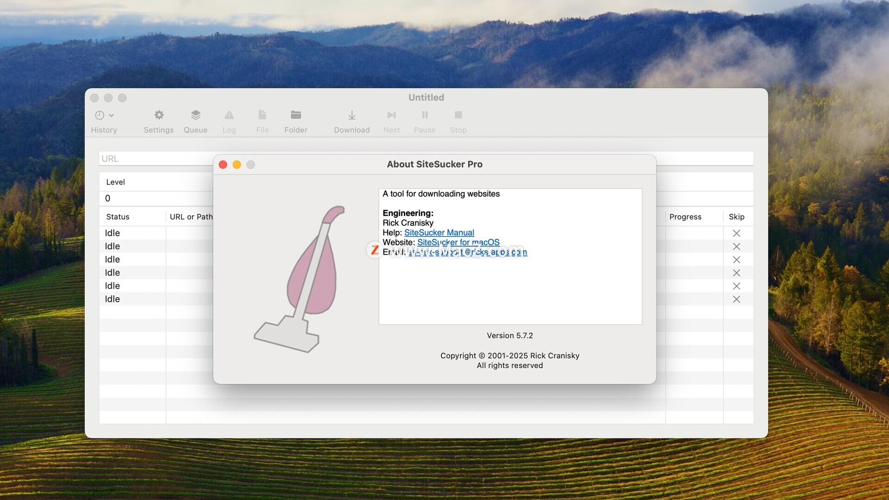The width and height of the screenshot is (889, 500).
Task: Skip the second Idle row with X
Action: click(737, 246)
